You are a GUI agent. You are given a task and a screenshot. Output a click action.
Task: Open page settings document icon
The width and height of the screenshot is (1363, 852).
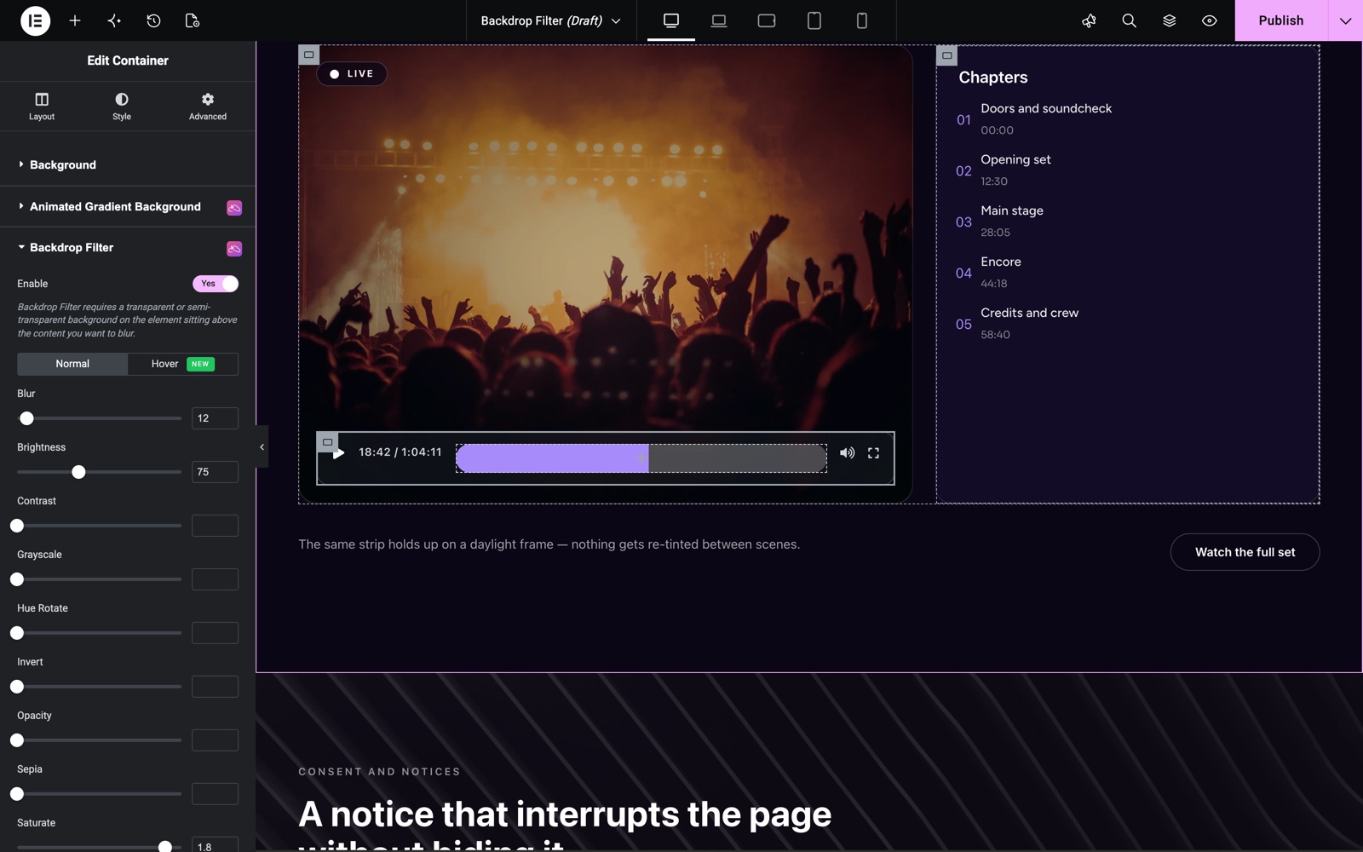coord(193,20)
